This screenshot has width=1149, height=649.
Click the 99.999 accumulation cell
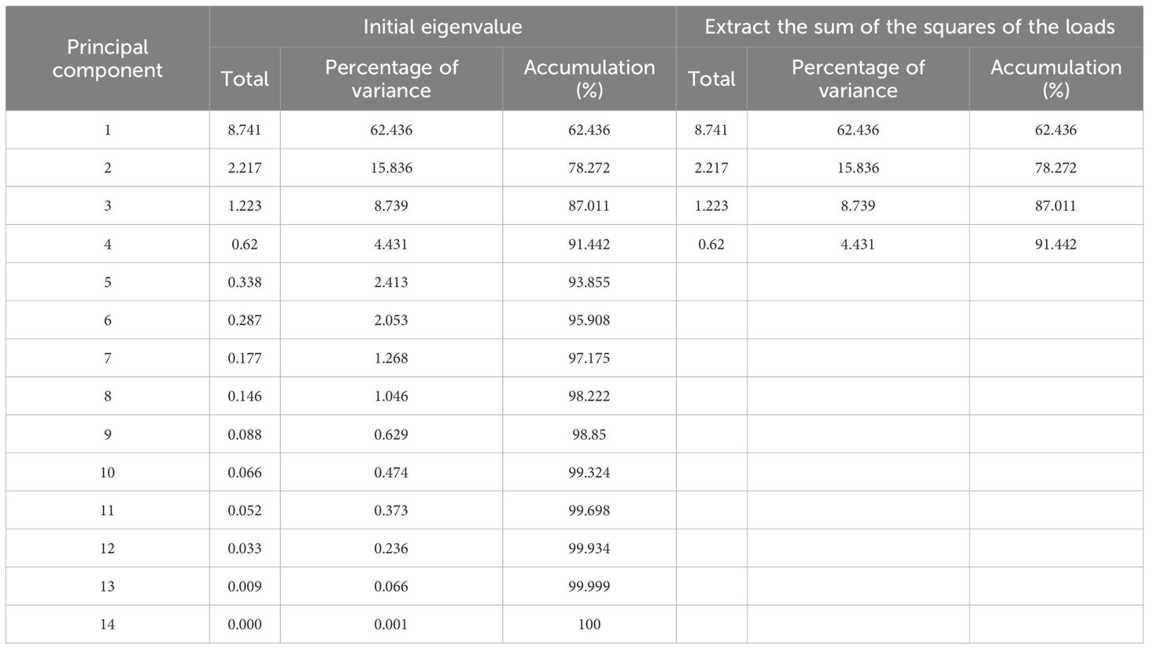click(589, 586)
